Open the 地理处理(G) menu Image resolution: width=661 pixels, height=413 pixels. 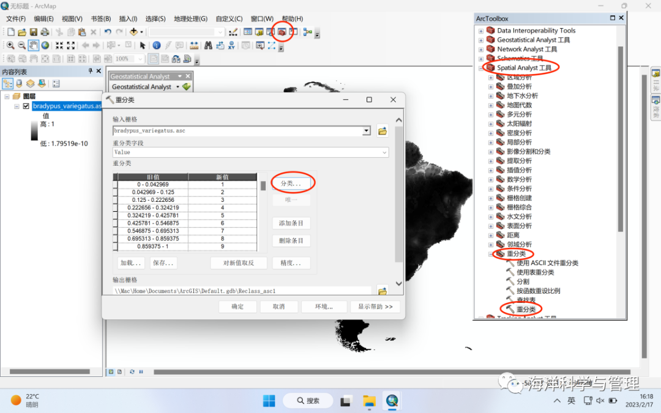[190, 19]
